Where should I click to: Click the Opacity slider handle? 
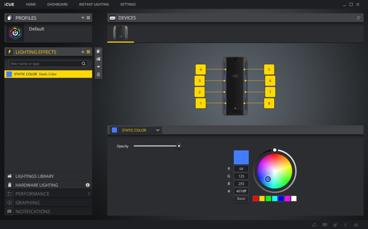point(179,146)
